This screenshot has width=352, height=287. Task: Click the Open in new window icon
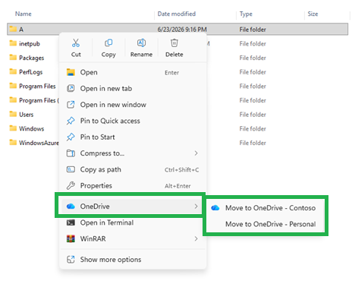[71, 105]
